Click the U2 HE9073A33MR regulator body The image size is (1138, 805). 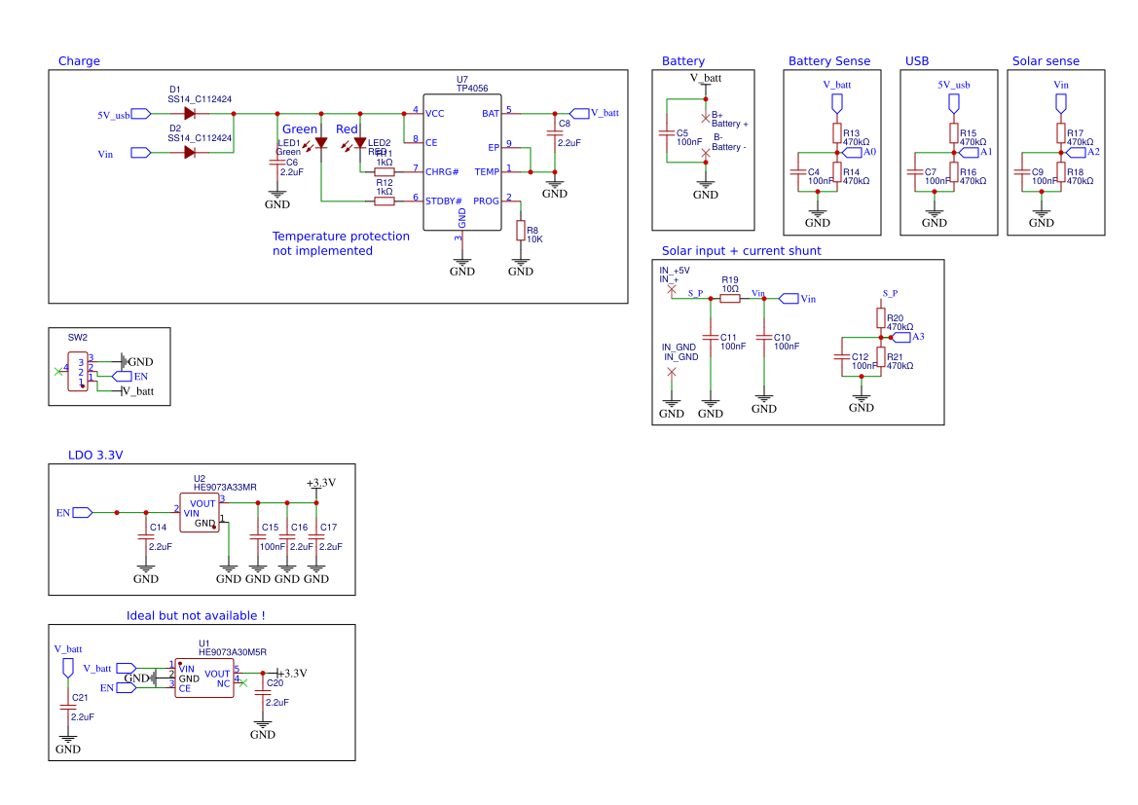click(199, 512)
